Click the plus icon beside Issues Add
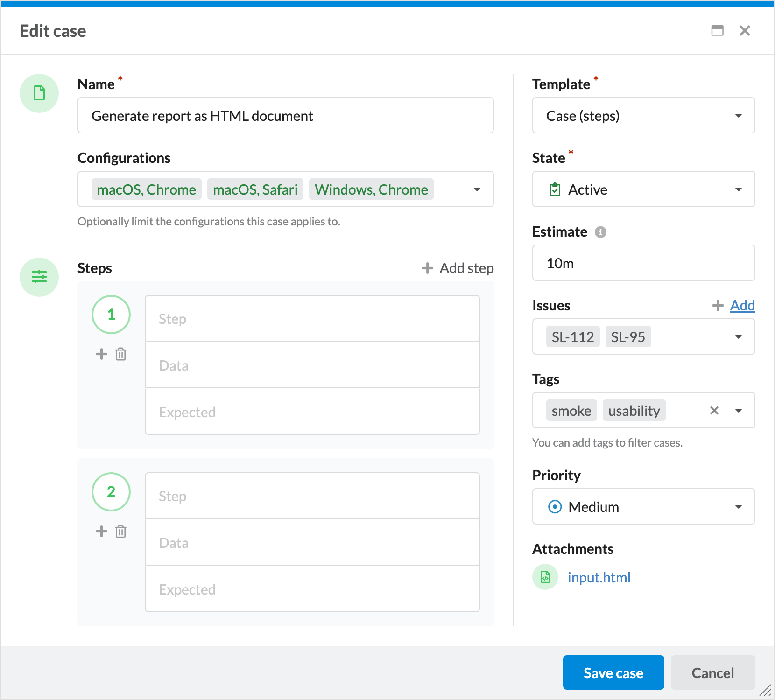Viewport: 775px width, 700px height. pyautogui.click(x=718, y=306)
